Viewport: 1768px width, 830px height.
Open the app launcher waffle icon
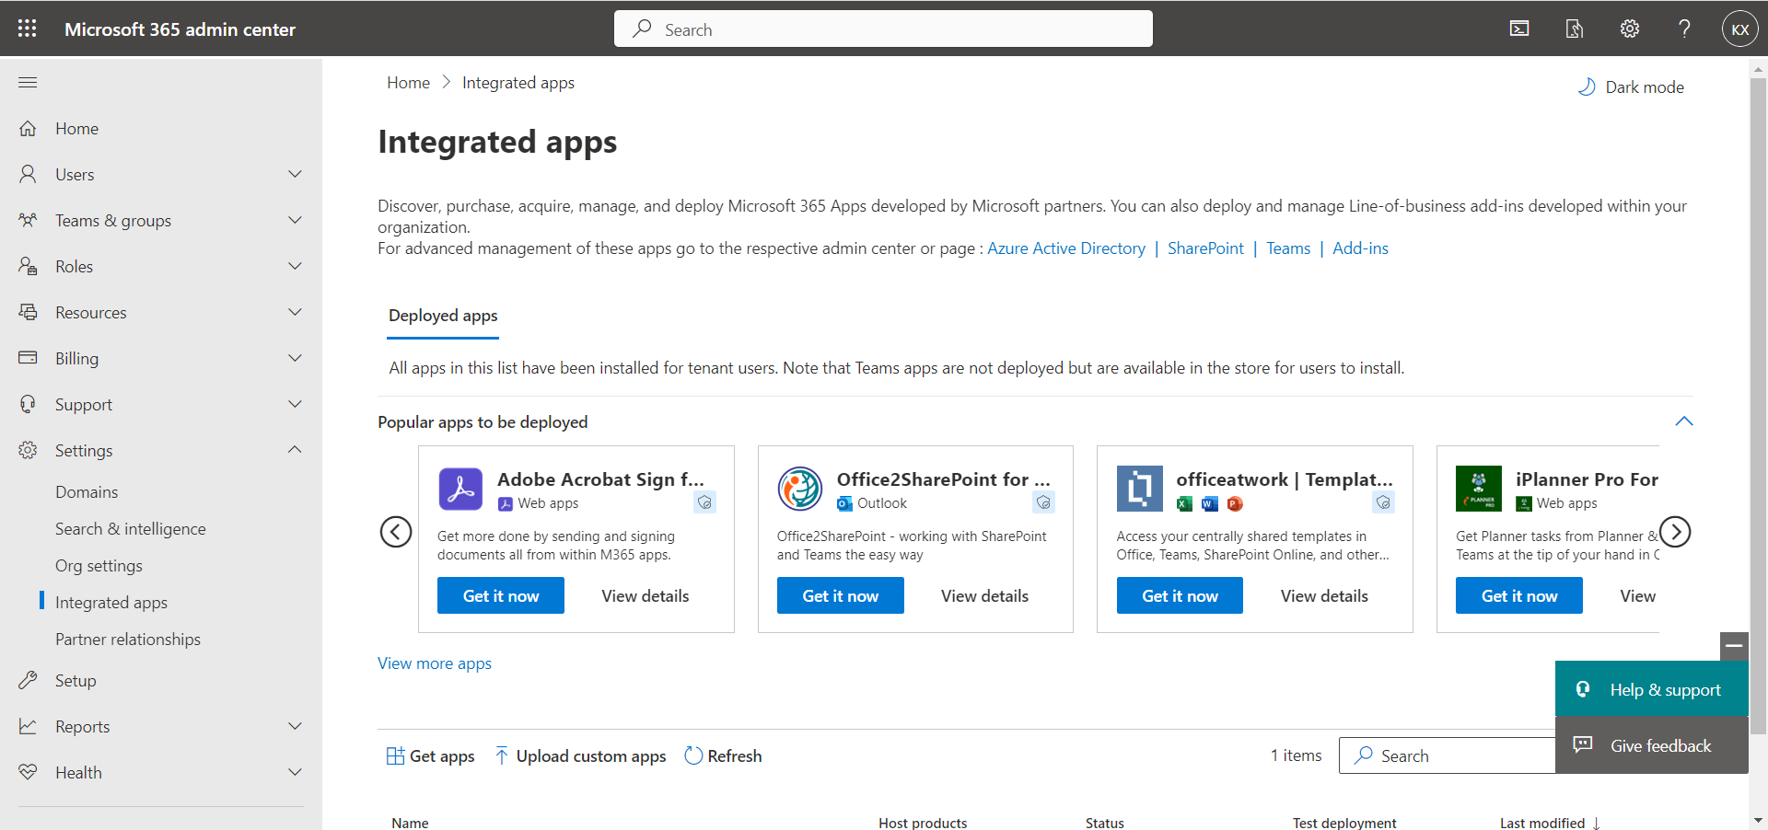pos(28,29)
